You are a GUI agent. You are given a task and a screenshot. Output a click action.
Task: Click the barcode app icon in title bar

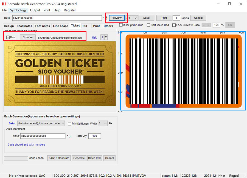click(x=4, y=4)
